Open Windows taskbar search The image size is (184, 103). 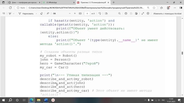[x=10, y=100]
